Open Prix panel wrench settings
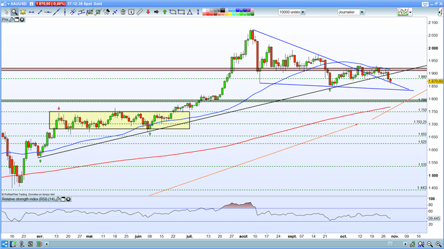Screen dimensions: 444x249 click(11, 20)
